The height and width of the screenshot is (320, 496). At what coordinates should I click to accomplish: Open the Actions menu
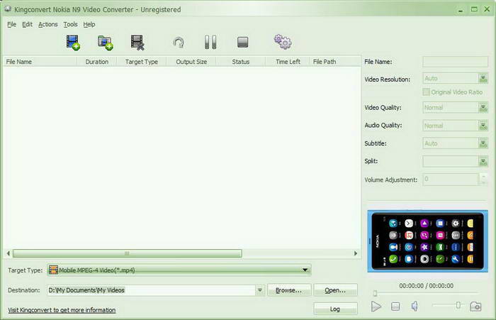(48, 24)
